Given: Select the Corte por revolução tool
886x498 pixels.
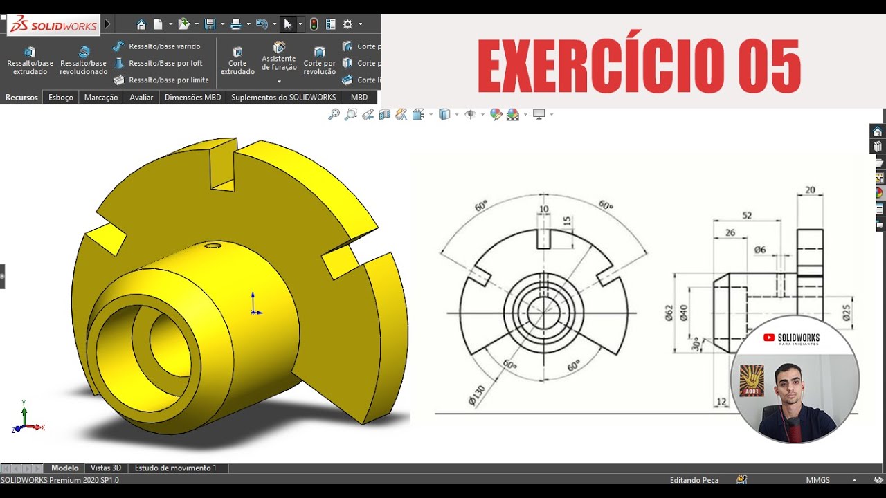Looking at the screenshot, I should pos(319,61).
